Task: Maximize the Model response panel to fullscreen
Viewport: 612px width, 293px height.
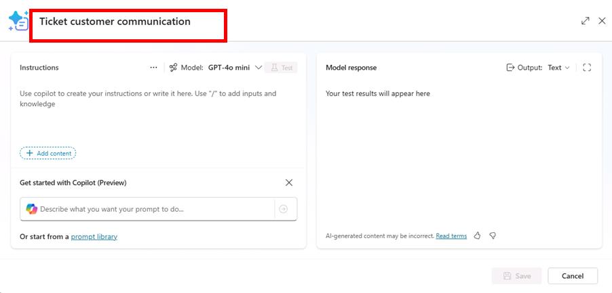Action: pyautogui.click(x=587, y=68)
